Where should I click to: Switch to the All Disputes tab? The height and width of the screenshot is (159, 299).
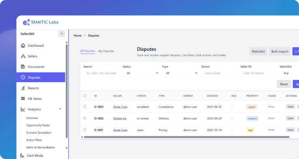(88, 51)
